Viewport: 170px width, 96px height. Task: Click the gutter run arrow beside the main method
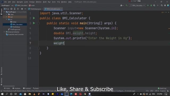[34, 23]
